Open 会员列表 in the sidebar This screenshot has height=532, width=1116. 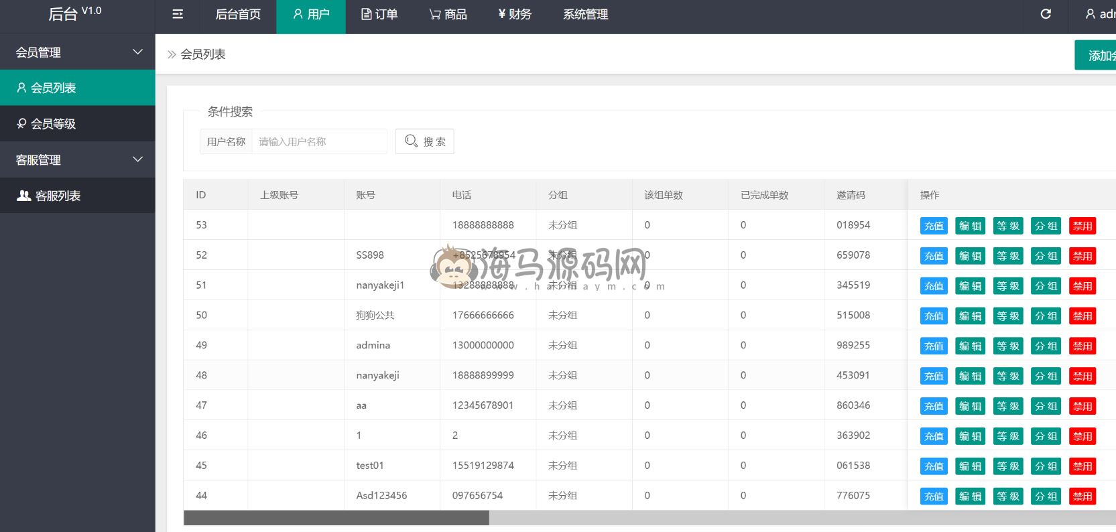tap(77, 88)
